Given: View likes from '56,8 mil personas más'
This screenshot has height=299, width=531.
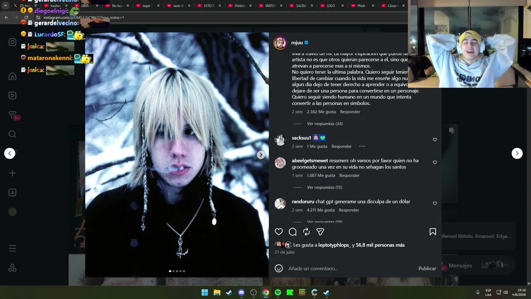Looking at the screenshot, I should [380, 245].
